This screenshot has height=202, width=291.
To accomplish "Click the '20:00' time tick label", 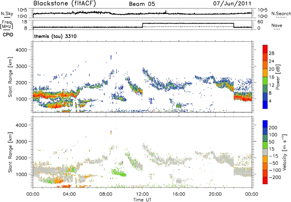I will point(215,194).
